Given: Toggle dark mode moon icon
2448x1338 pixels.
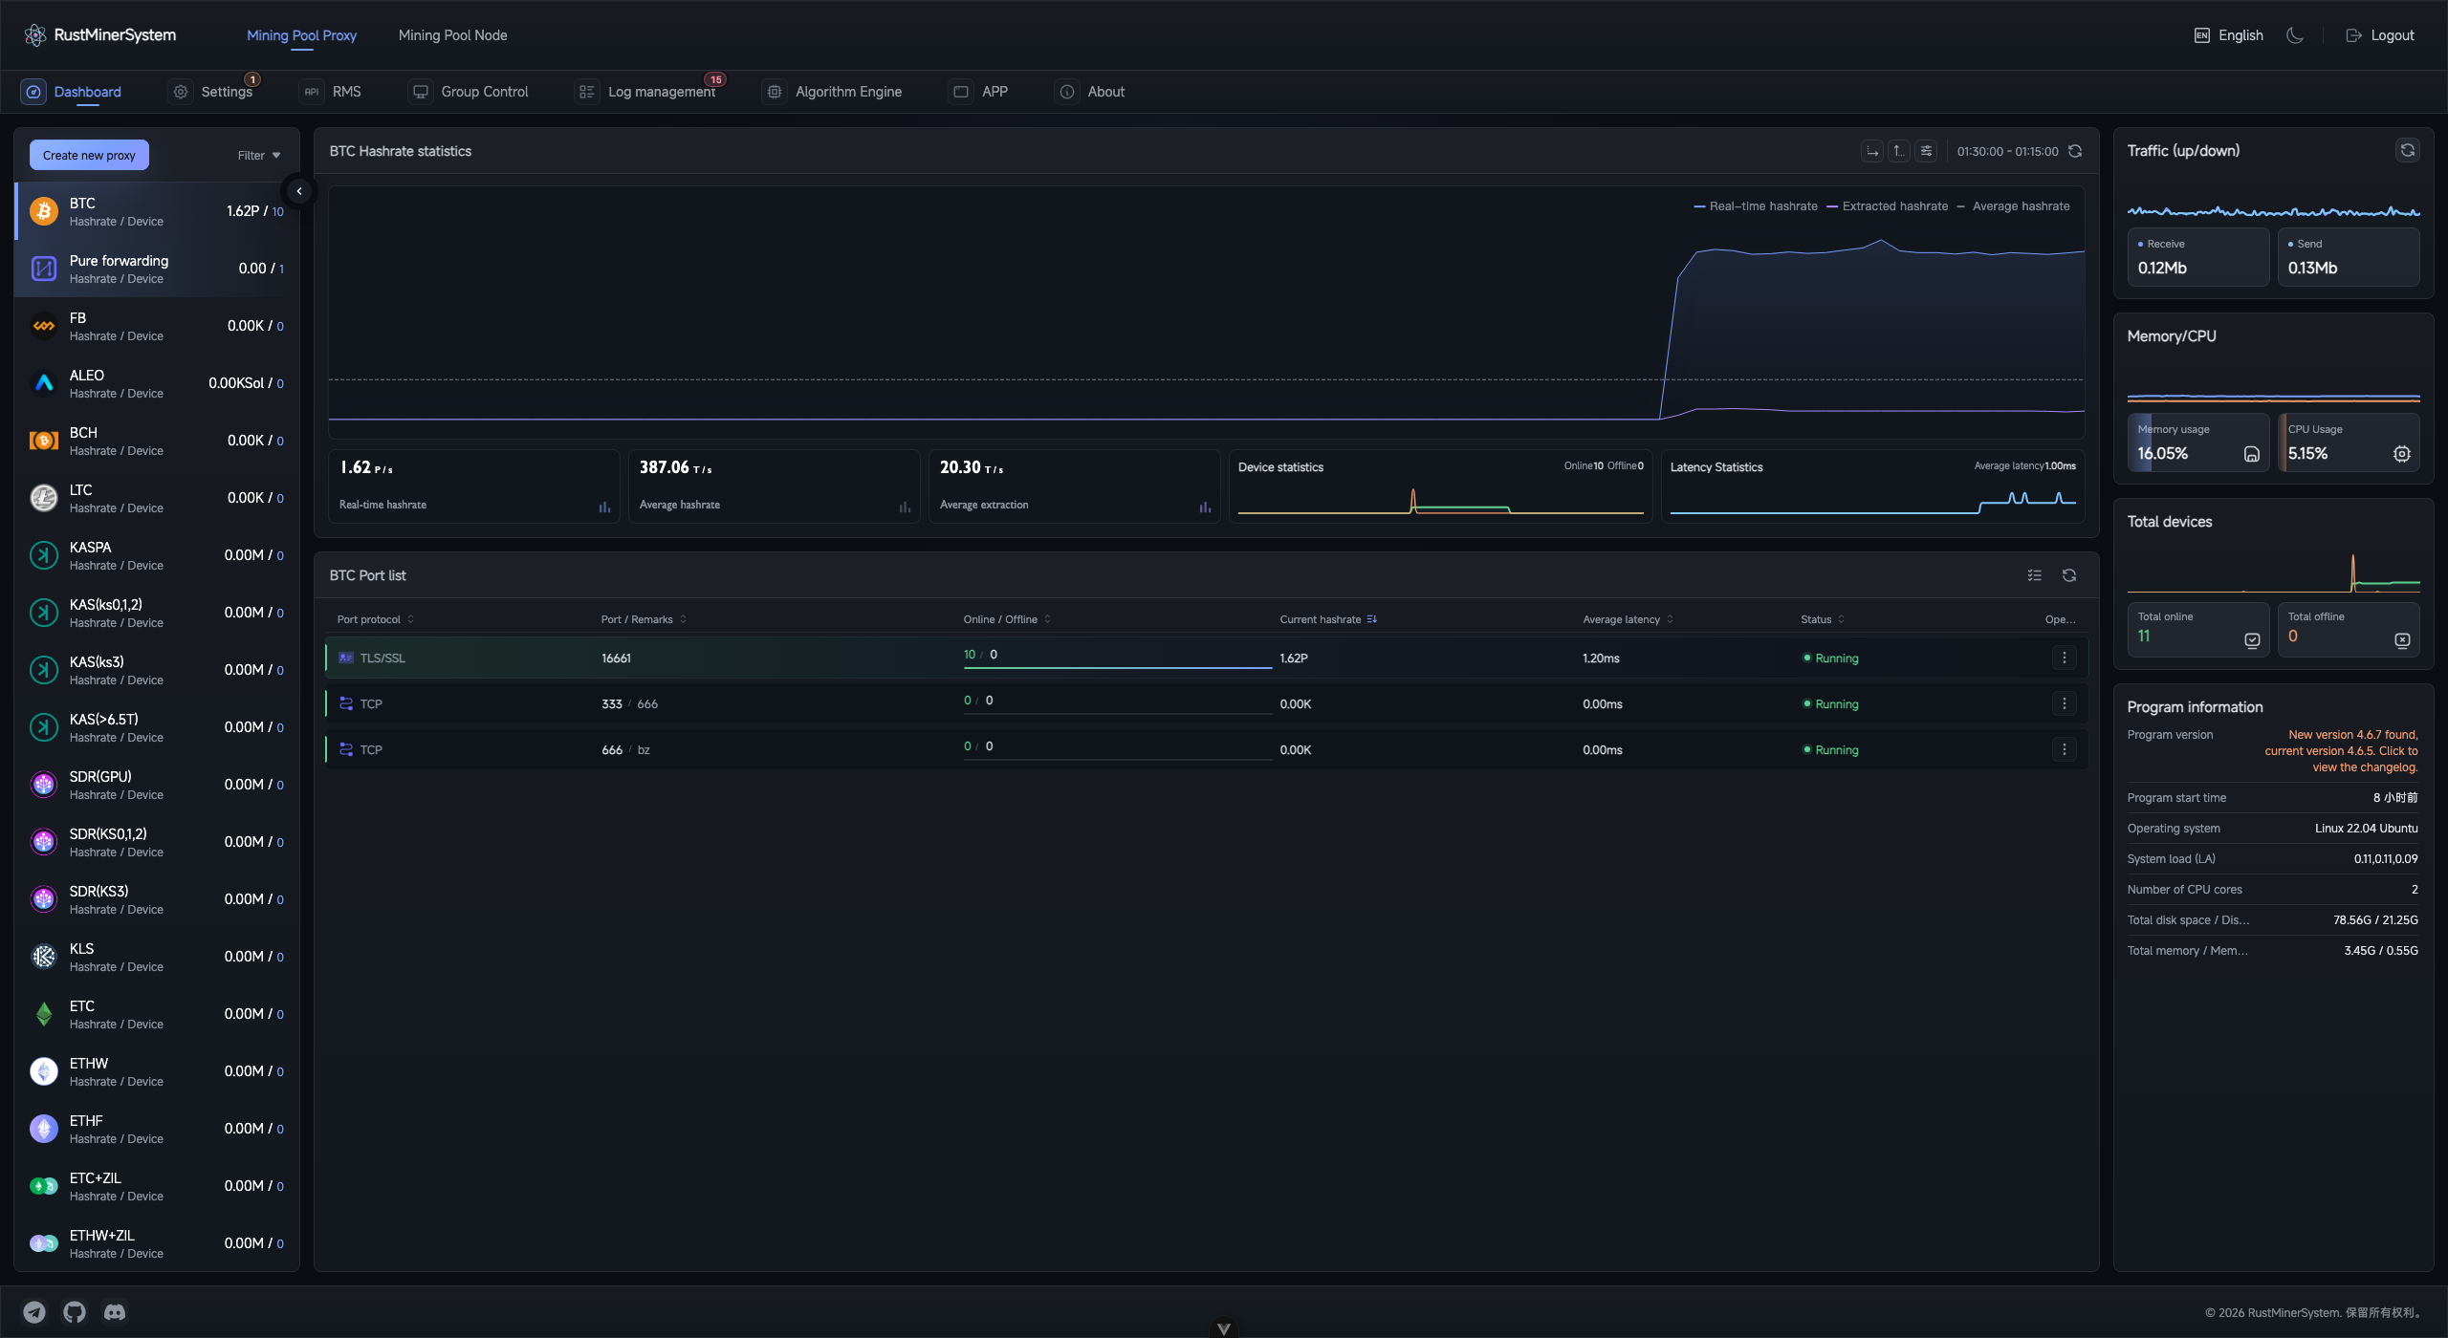Looking at the screenshot, I should tap(2294, 35).
